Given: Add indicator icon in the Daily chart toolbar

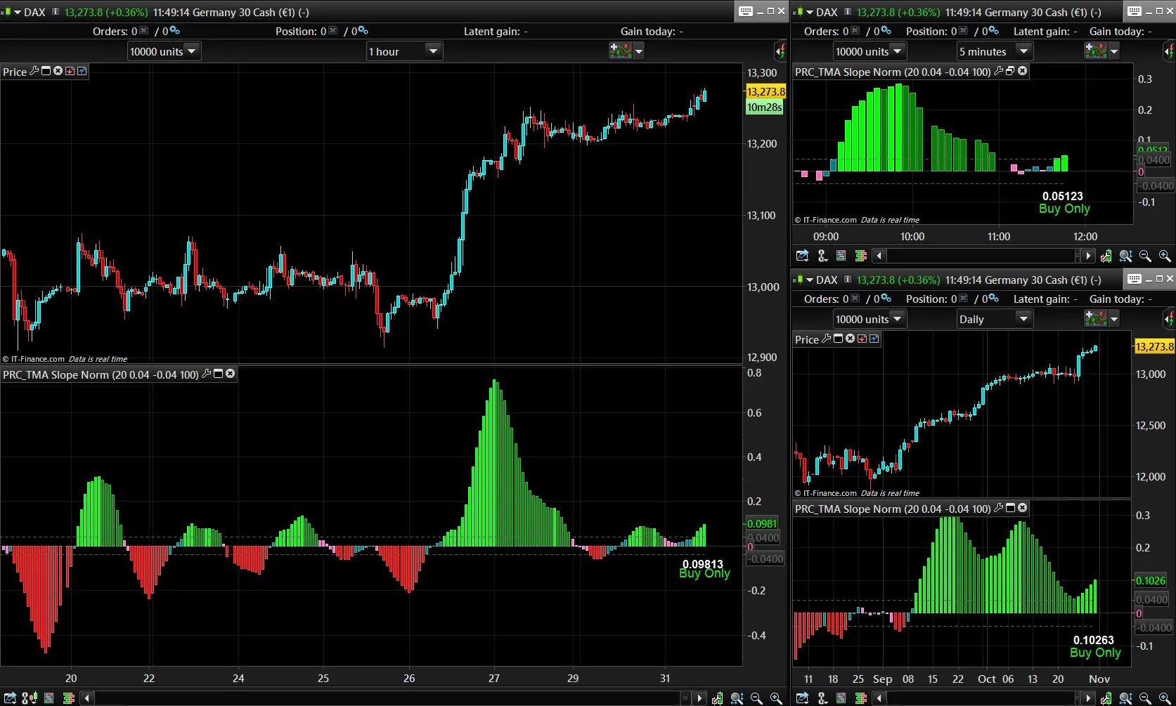Looking at the screenshot, I should pos(1095,318).
